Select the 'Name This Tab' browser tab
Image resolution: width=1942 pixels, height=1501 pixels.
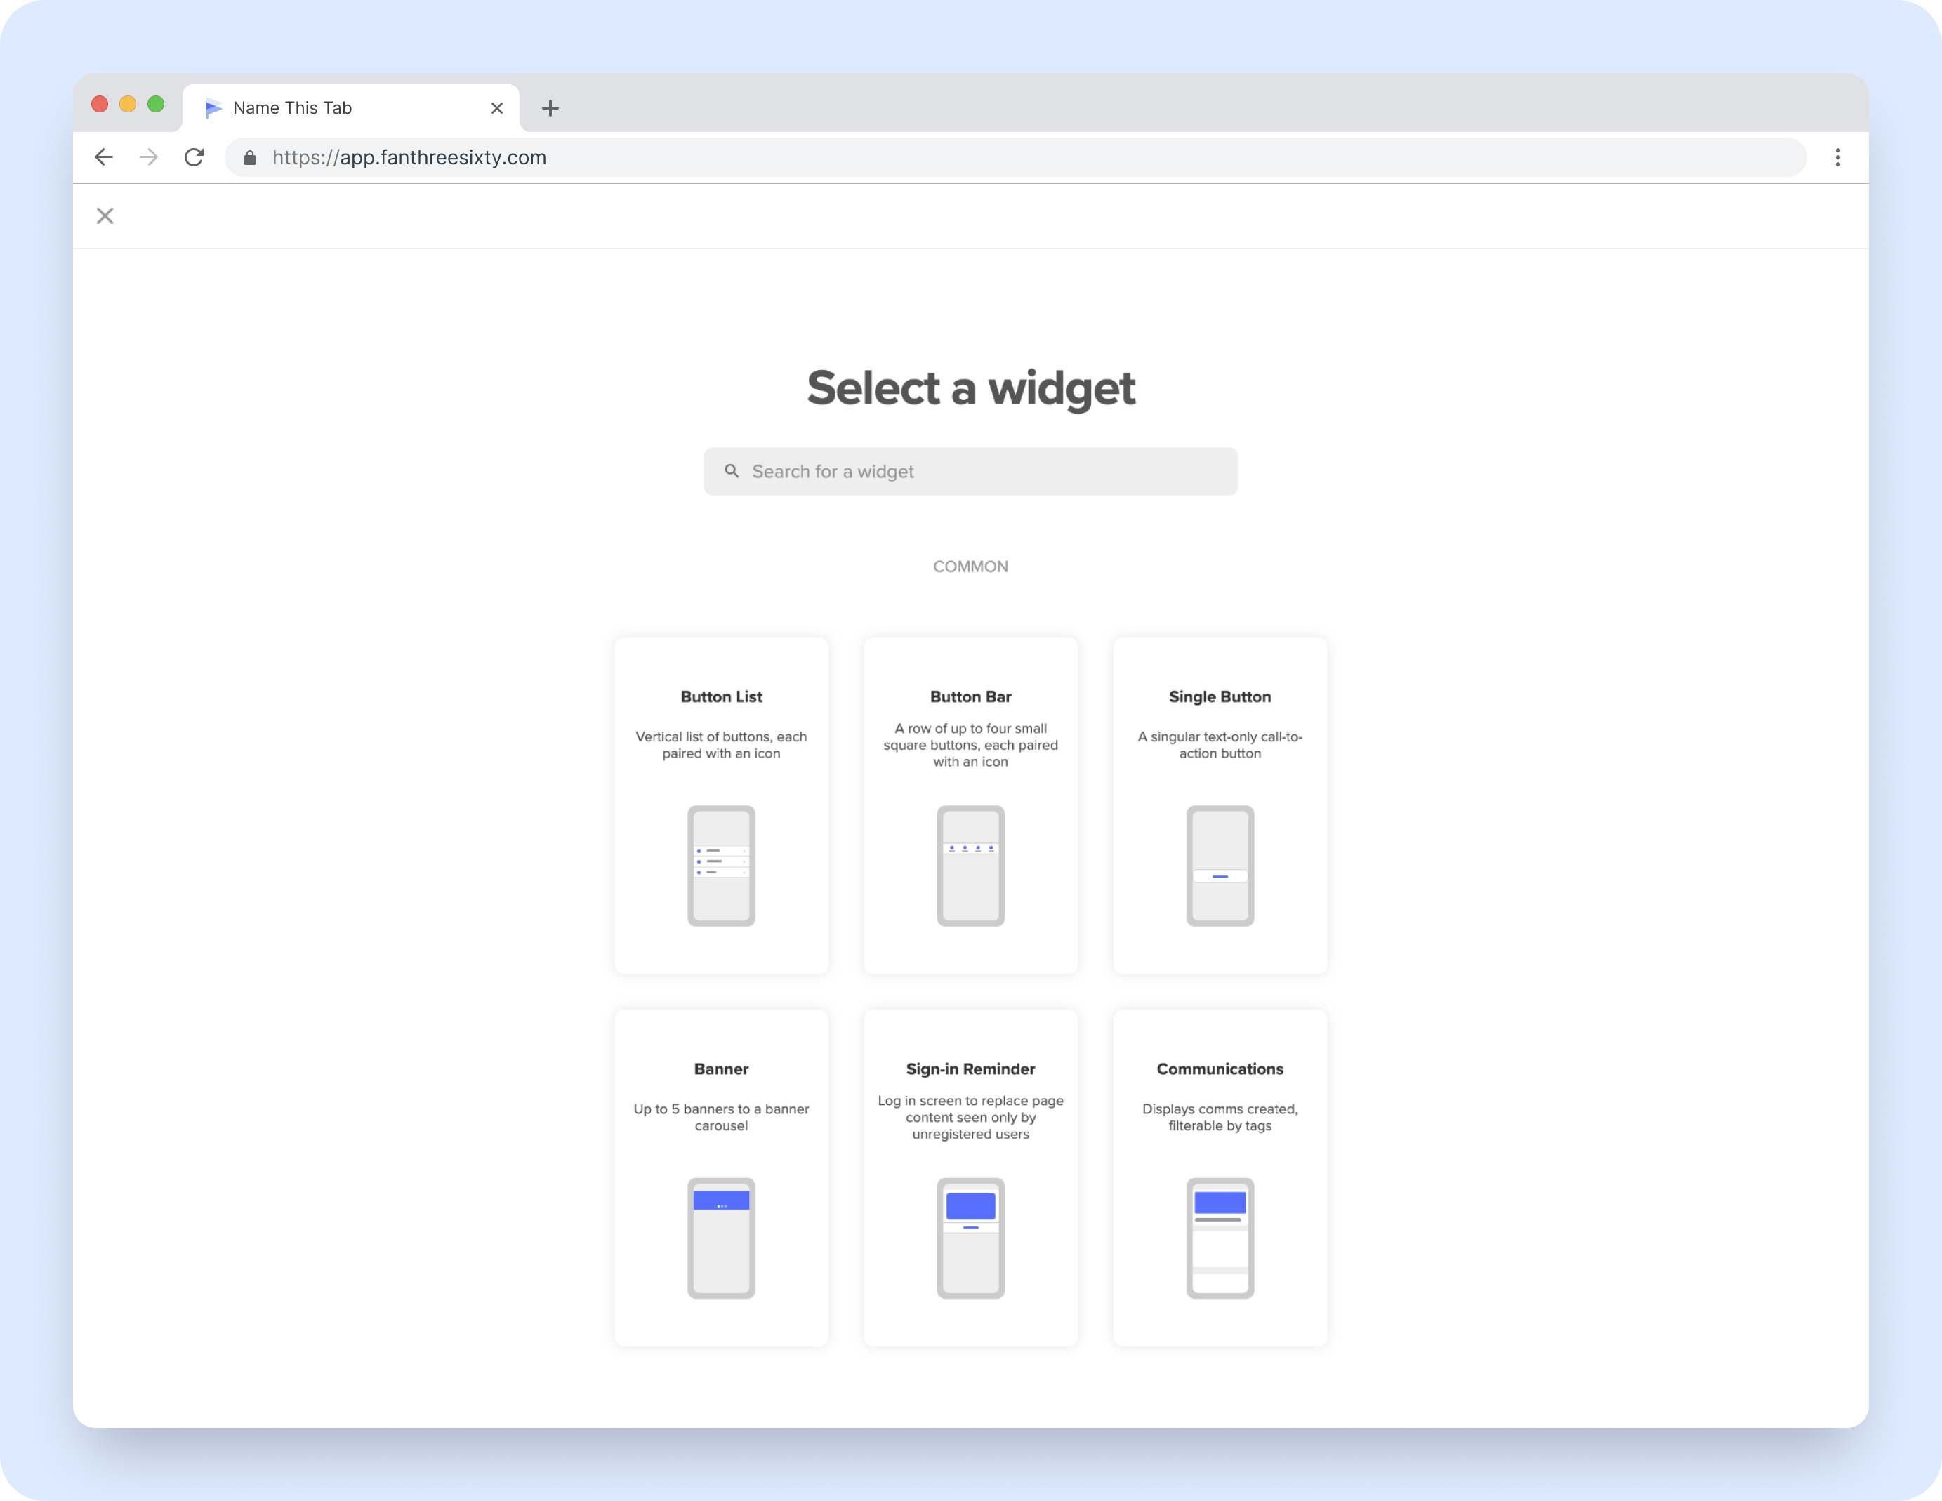coord(351,109)
